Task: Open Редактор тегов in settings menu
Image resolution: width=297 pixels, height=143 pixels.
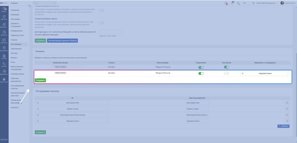Action: 17,35
